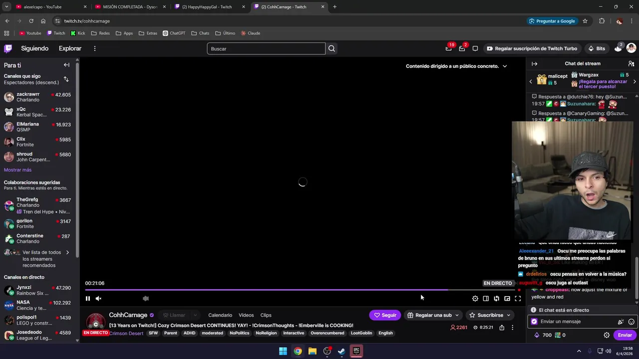Open a new browser tab
Image resolution: width=639 pixels, height=359 pixels.
coord(334,7)
